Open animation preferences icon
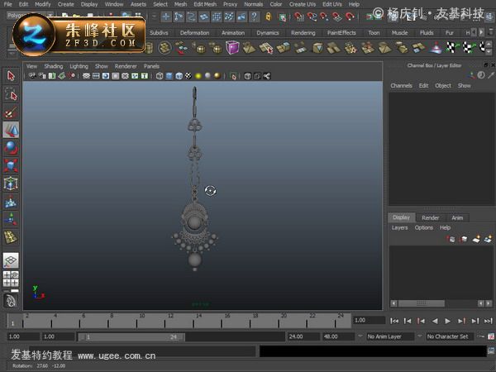This screenshot has height=372, width=496. tap(491, 336)
